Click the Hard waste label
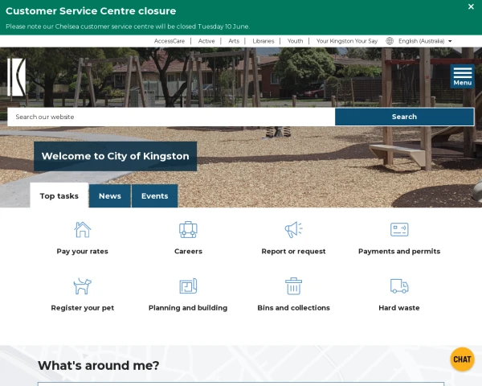 [x=399, y=308]
